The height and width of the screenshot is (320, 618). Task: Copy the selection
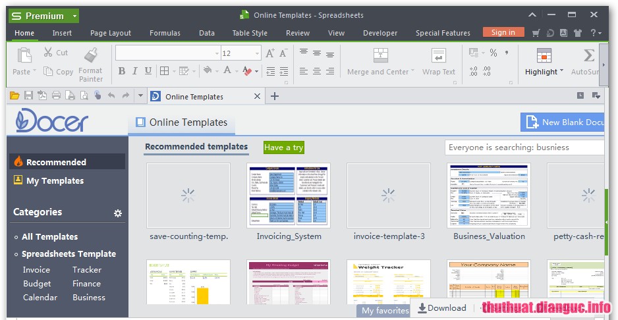pyautogui.click(x=58, y=72)
